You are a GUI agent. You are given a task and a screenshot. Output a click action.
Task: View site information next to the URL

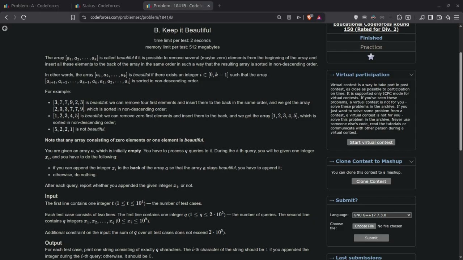[x=84, y=17]
